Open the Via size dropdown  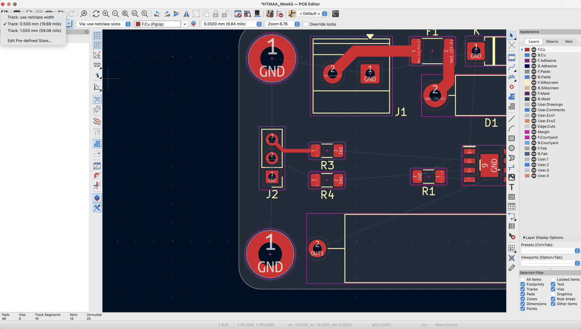[104, 24]
